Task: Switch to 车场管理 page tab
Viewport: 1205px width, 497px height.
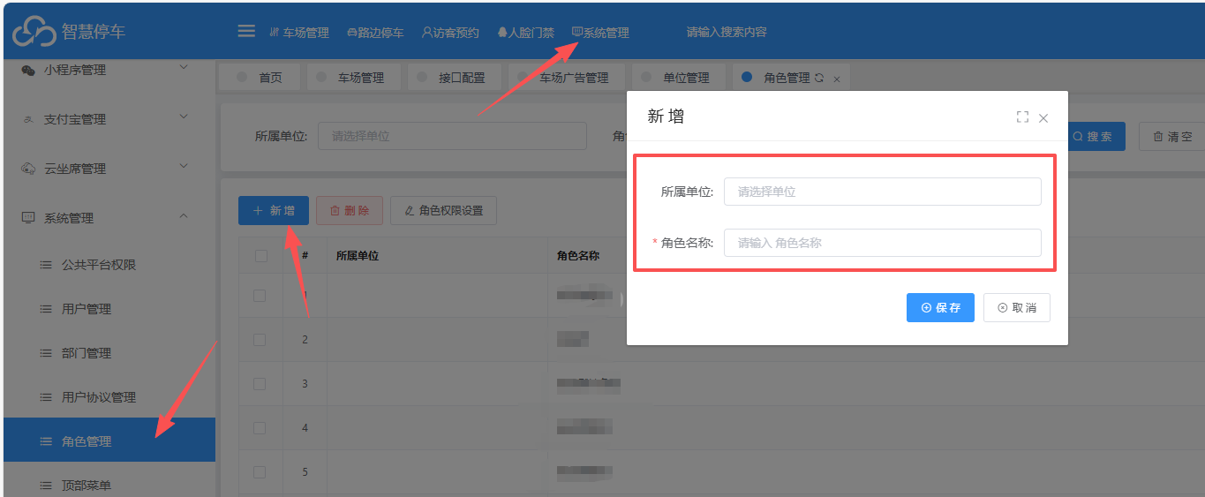Action: pyautogui.click(x=353, y=78)
